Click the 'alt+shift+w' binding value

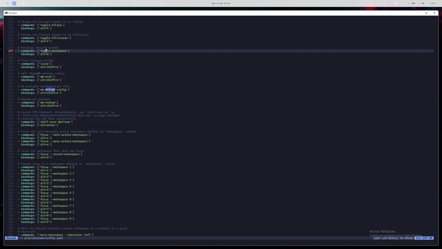50,106
